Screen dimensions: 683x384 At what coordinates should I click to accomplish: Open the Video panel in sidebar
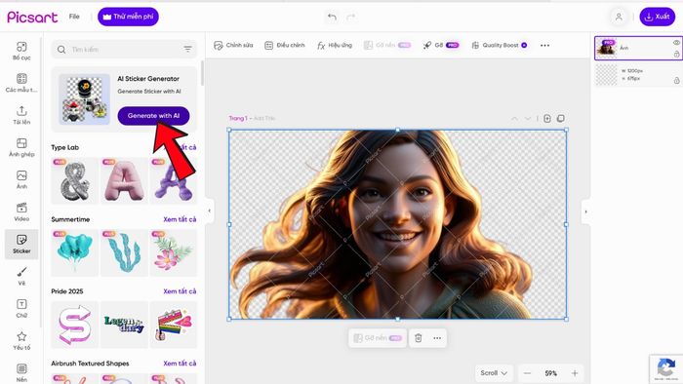(21, 211)
